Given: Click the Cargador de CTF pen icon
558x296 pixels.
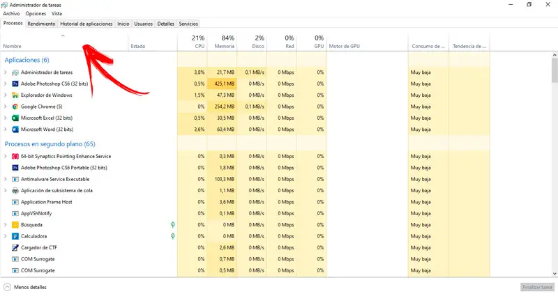Looking at the screenshot, I should [15, 248].
